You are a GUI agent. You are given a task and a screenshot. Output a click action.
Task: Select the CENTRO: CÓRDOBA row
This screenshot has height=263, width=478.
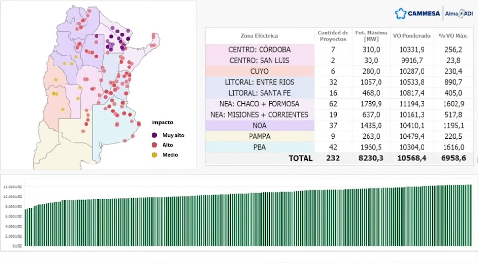pos(339,49)
